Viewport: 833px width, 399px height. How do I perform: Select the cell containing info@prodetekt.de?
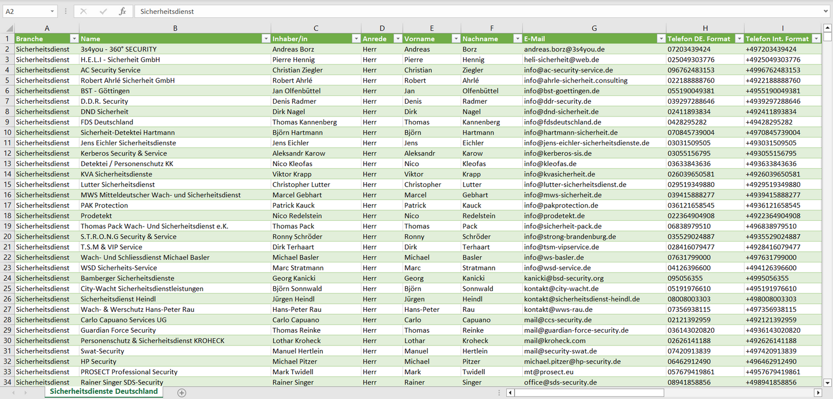tap(594, 216)
